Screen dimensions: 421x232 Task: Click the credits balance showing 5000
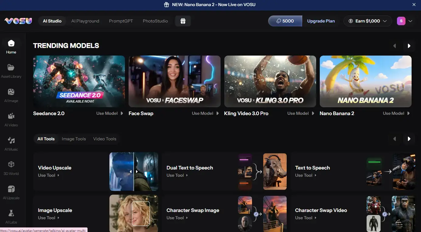285,21
